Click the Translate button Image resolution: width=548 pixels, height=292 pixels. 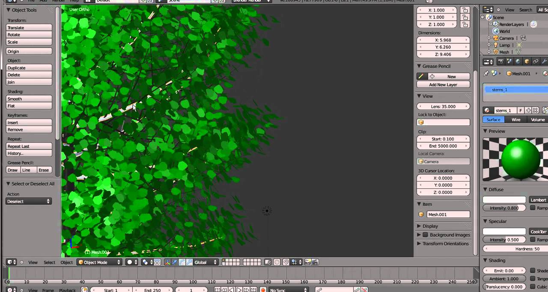point(29,28)
